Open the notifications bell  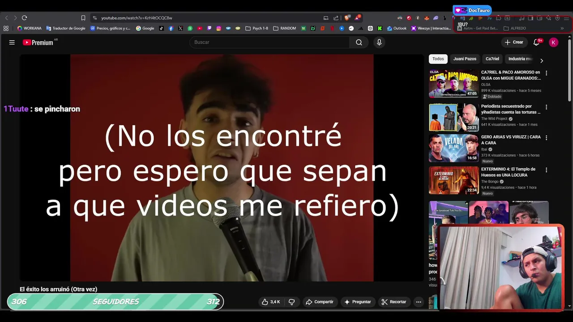[x=536, y=42]
